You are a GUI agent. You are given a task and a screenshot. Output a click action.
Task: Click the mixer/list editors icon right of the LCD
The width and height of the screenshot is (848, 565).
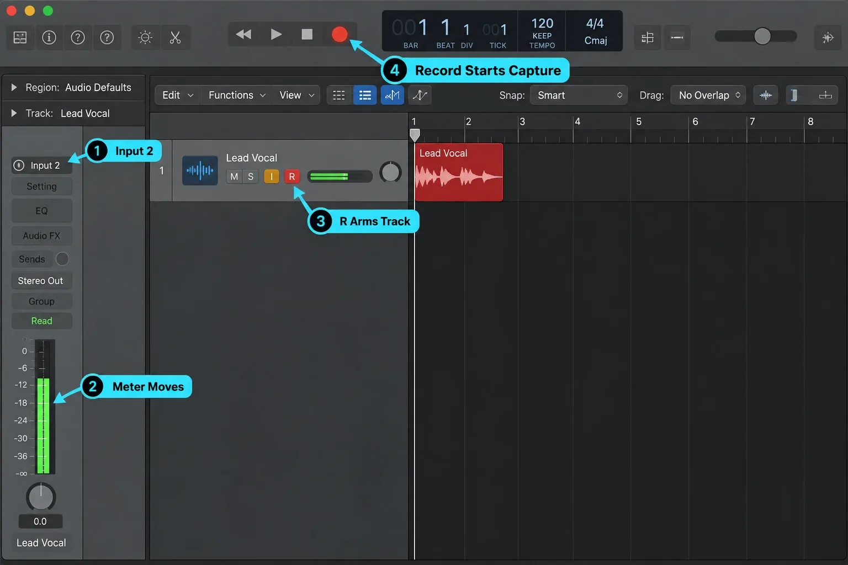click(x=648, y=38)
